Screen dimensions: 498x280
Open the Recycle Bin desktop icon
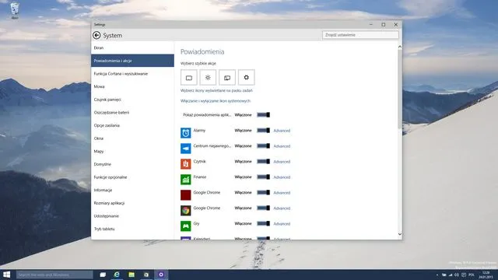tap(15, 10)
